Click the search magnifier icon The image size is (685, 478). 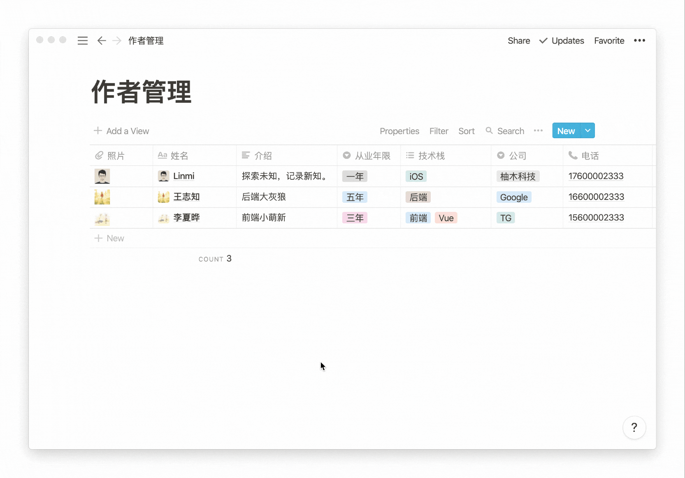489,130
